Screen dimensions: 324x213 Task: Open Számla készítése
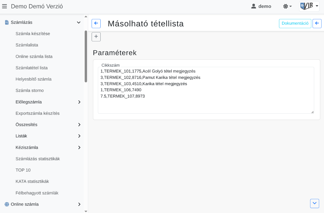tap(33, 34)
